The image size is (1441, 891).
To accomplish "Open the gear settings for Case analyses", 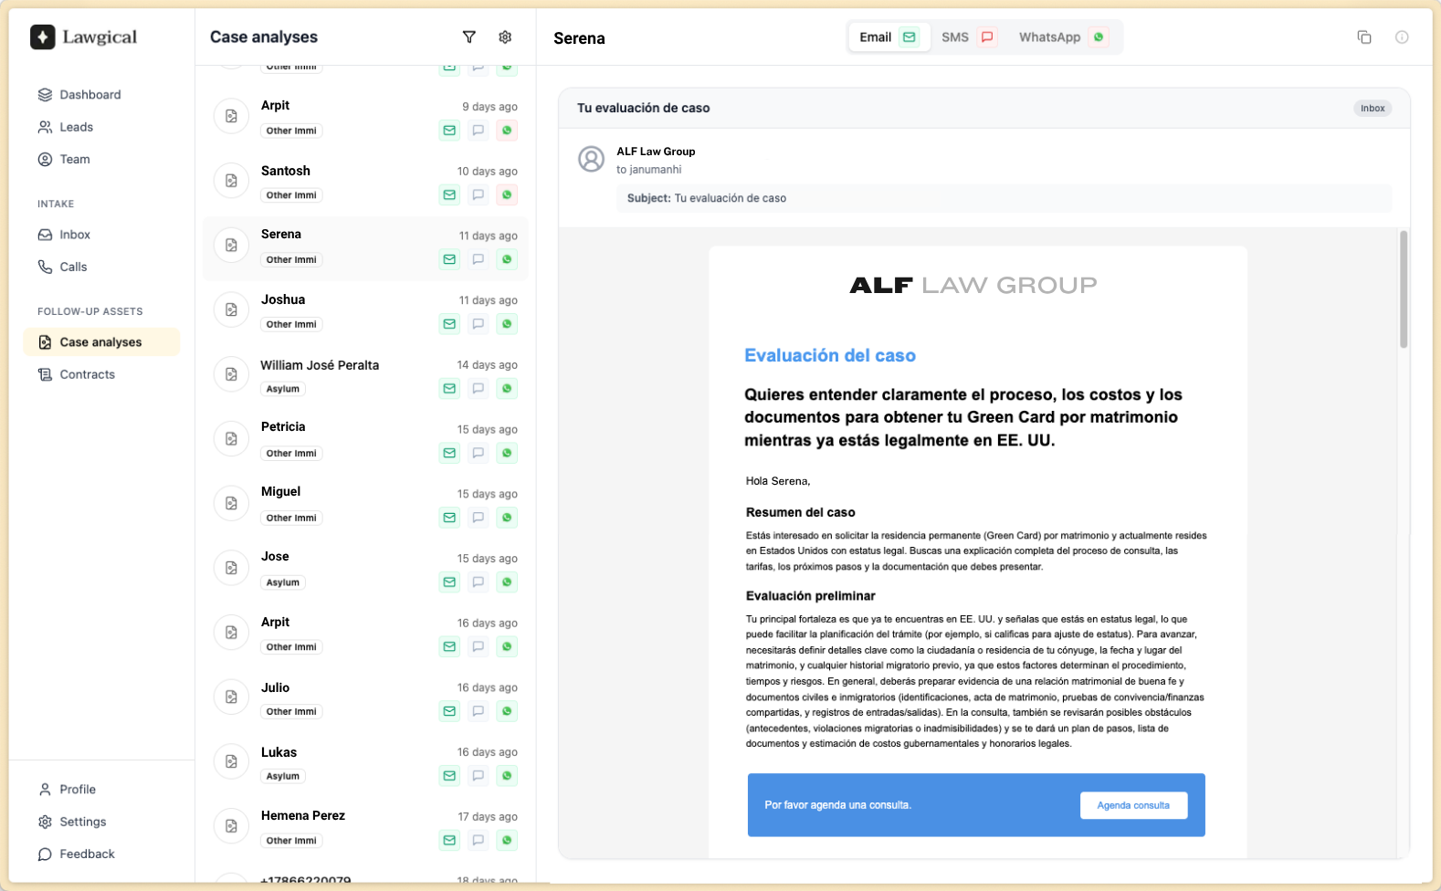I will click(x=505, y=37).
